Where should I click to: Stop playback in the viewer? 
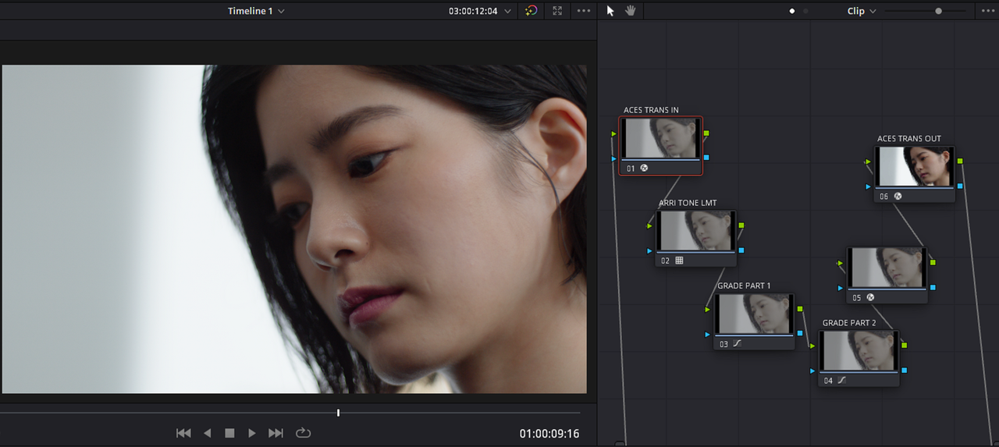(229, 433)
